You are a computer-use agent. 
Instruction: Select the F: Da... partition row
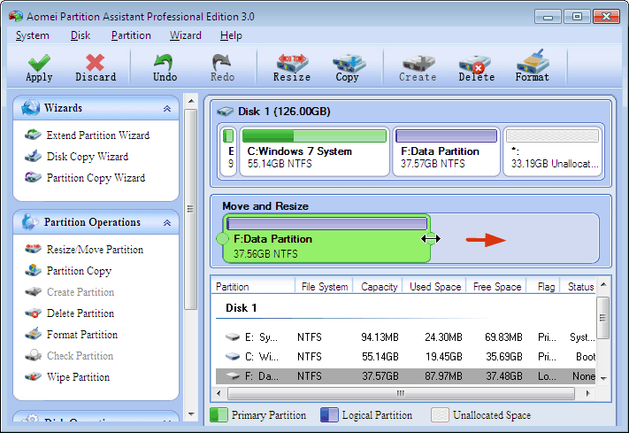coord(405,376)
